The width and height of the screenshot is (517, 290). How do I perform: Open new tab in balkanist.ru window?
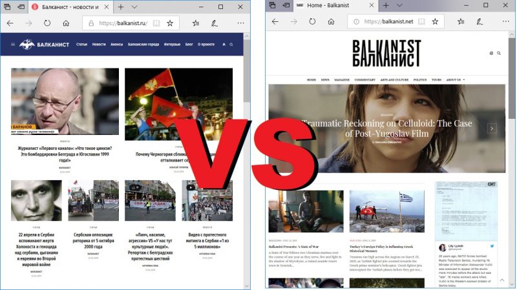pyautogui.click(x=121, y=7)
